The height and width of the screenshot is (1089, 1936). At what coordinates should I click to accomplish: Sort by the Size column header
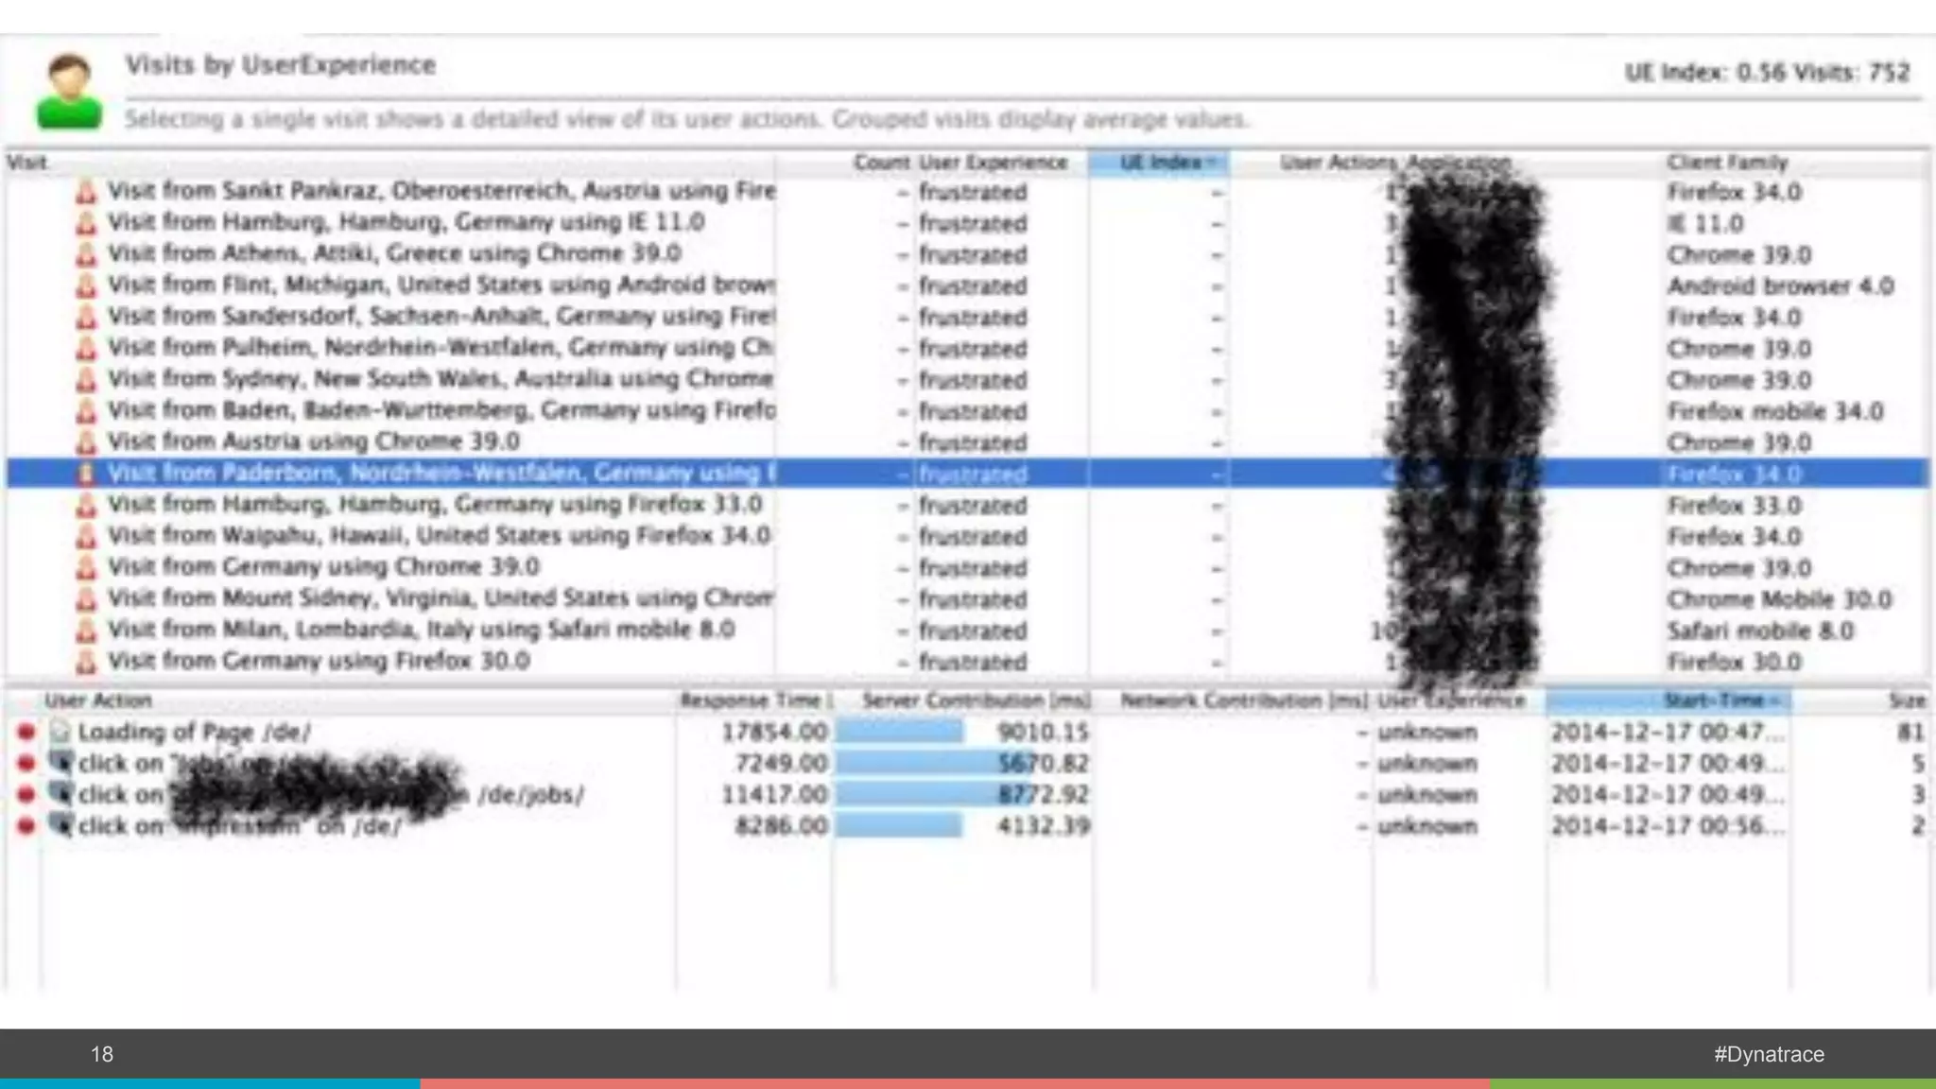(x=1907, y=700)
